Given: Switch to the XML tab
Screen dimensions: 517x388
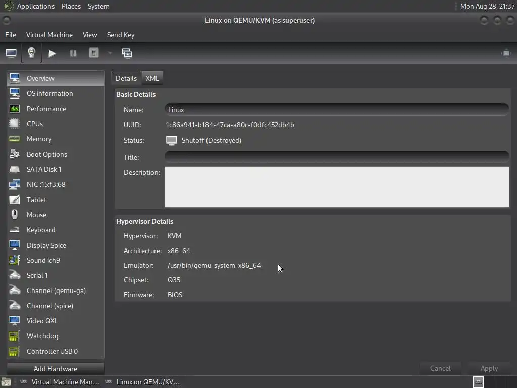Looking at the screenshot, I should [152, 78].
